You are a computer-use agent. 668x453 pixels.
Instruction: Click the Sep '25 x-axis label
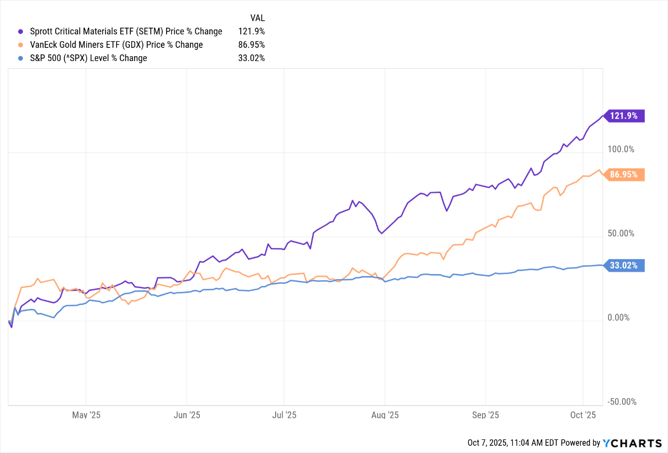485,415
